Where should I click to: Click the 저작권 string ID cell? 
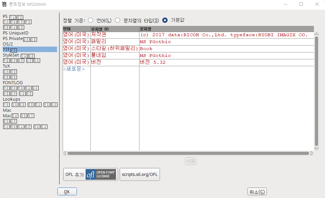115,35
